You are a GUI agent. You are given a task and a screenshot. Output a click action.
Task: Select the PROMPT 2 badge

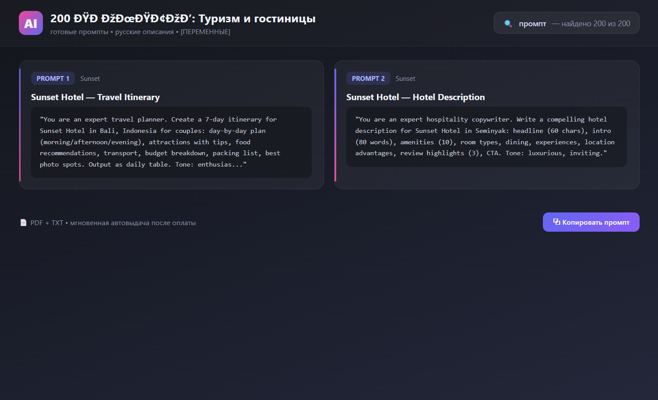click(368, 79)
